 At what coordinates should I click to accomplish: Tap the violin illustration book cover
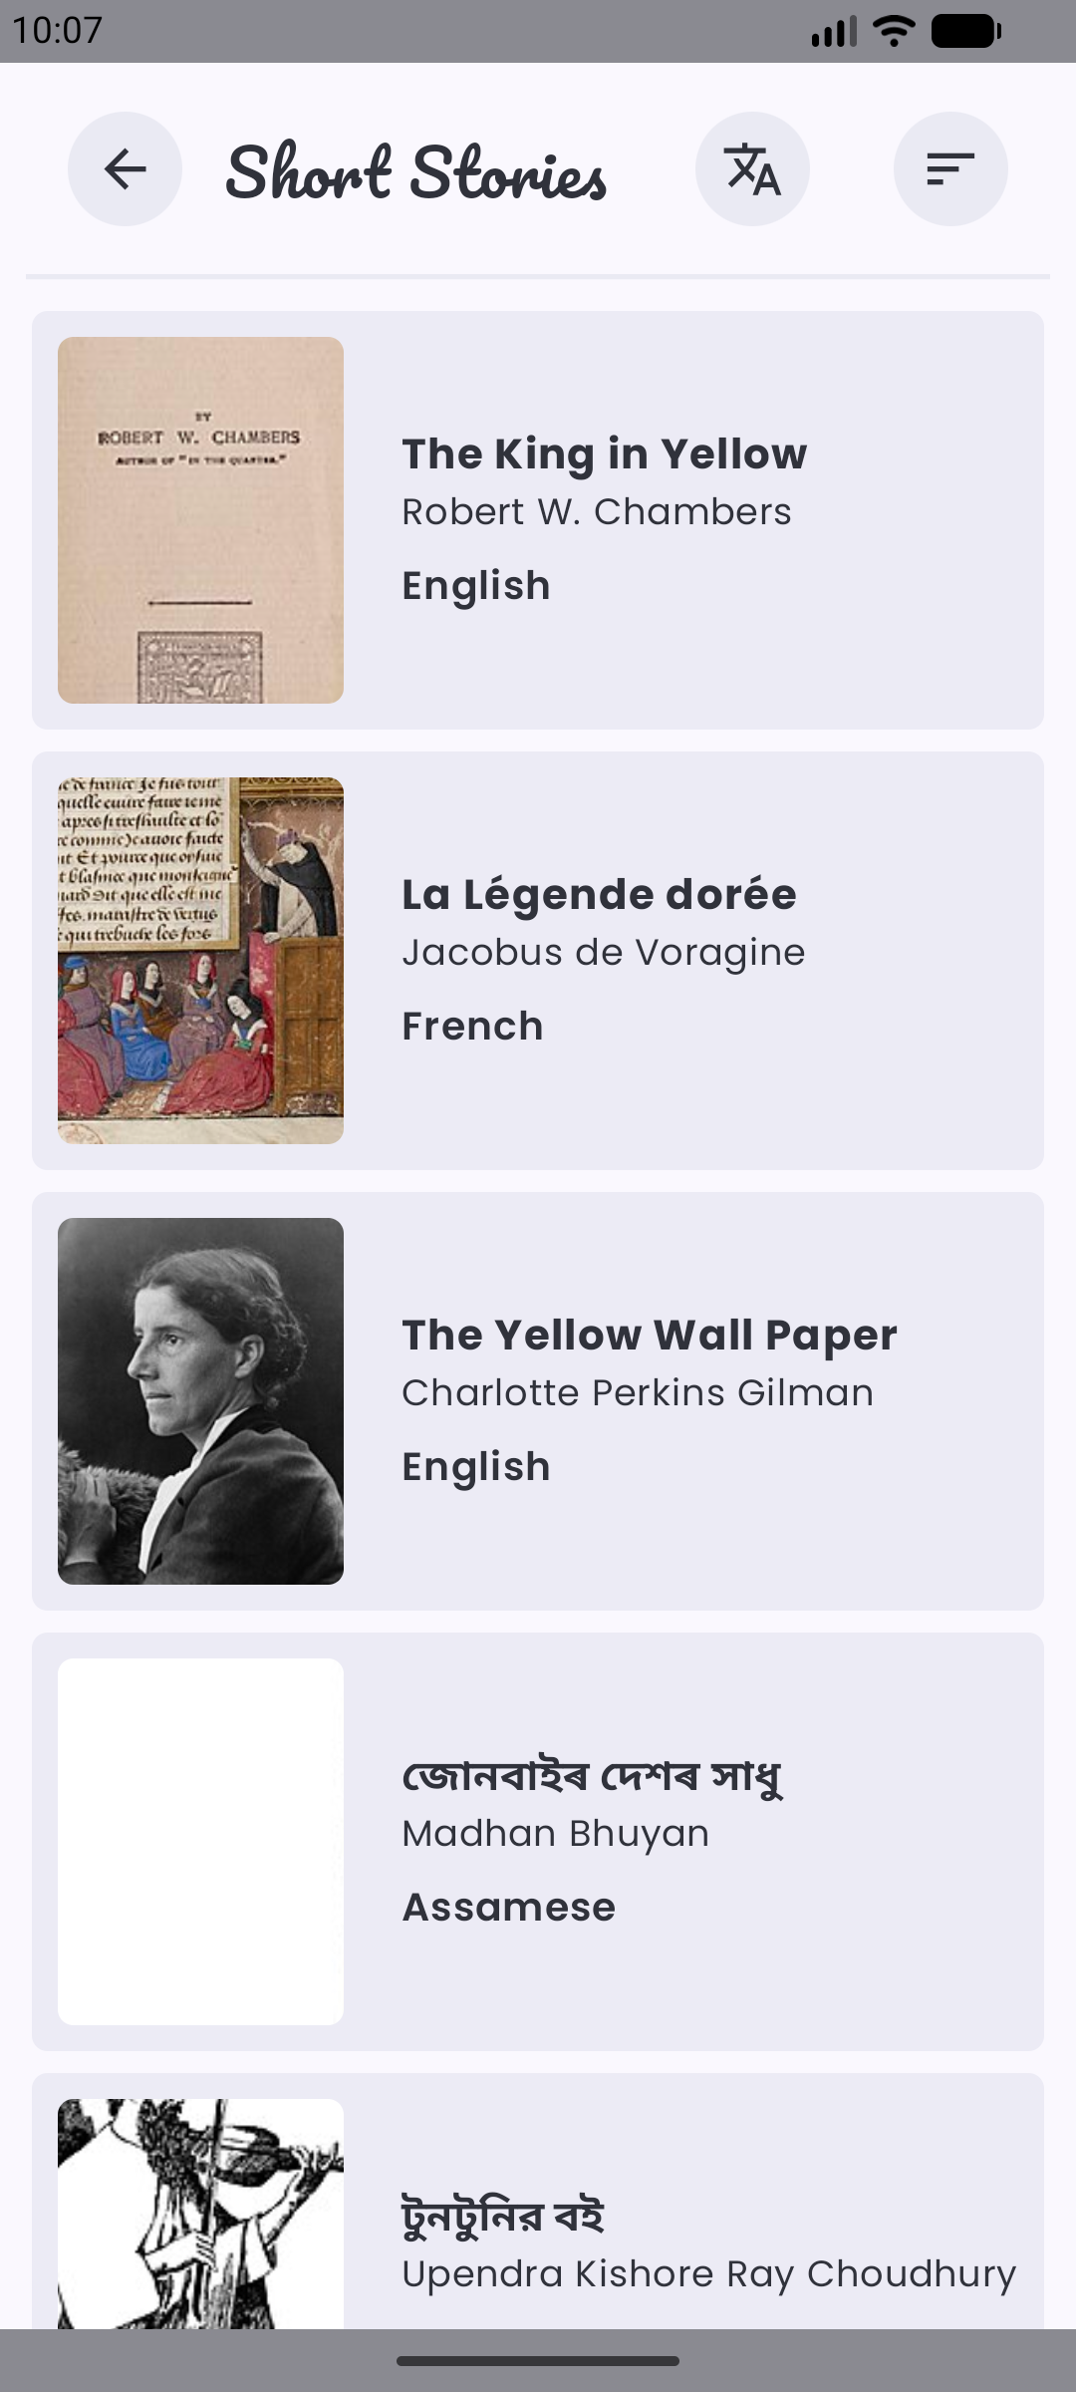[200, 2213]
